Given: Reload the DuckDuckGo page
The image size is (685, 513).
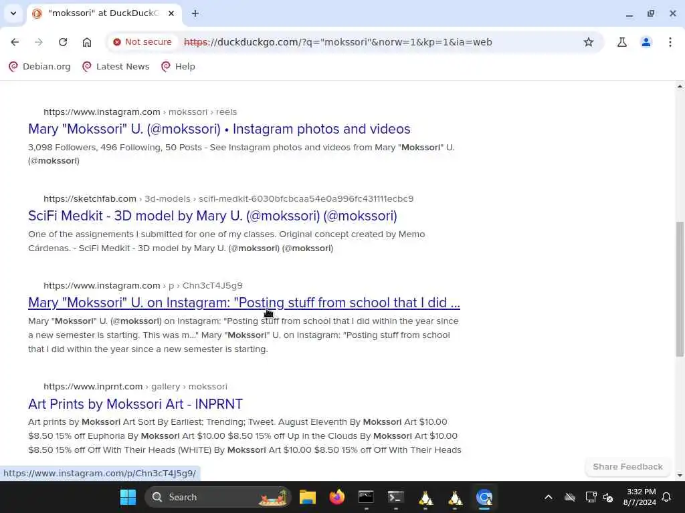Looking at the screenshot, I should 63,42.
